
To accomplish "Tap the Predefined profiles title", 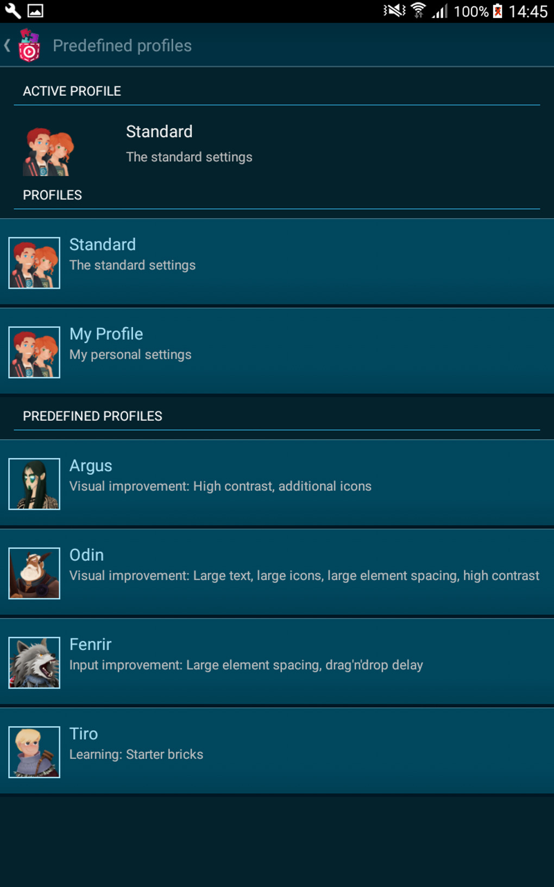I will click(x=122, y=46).
